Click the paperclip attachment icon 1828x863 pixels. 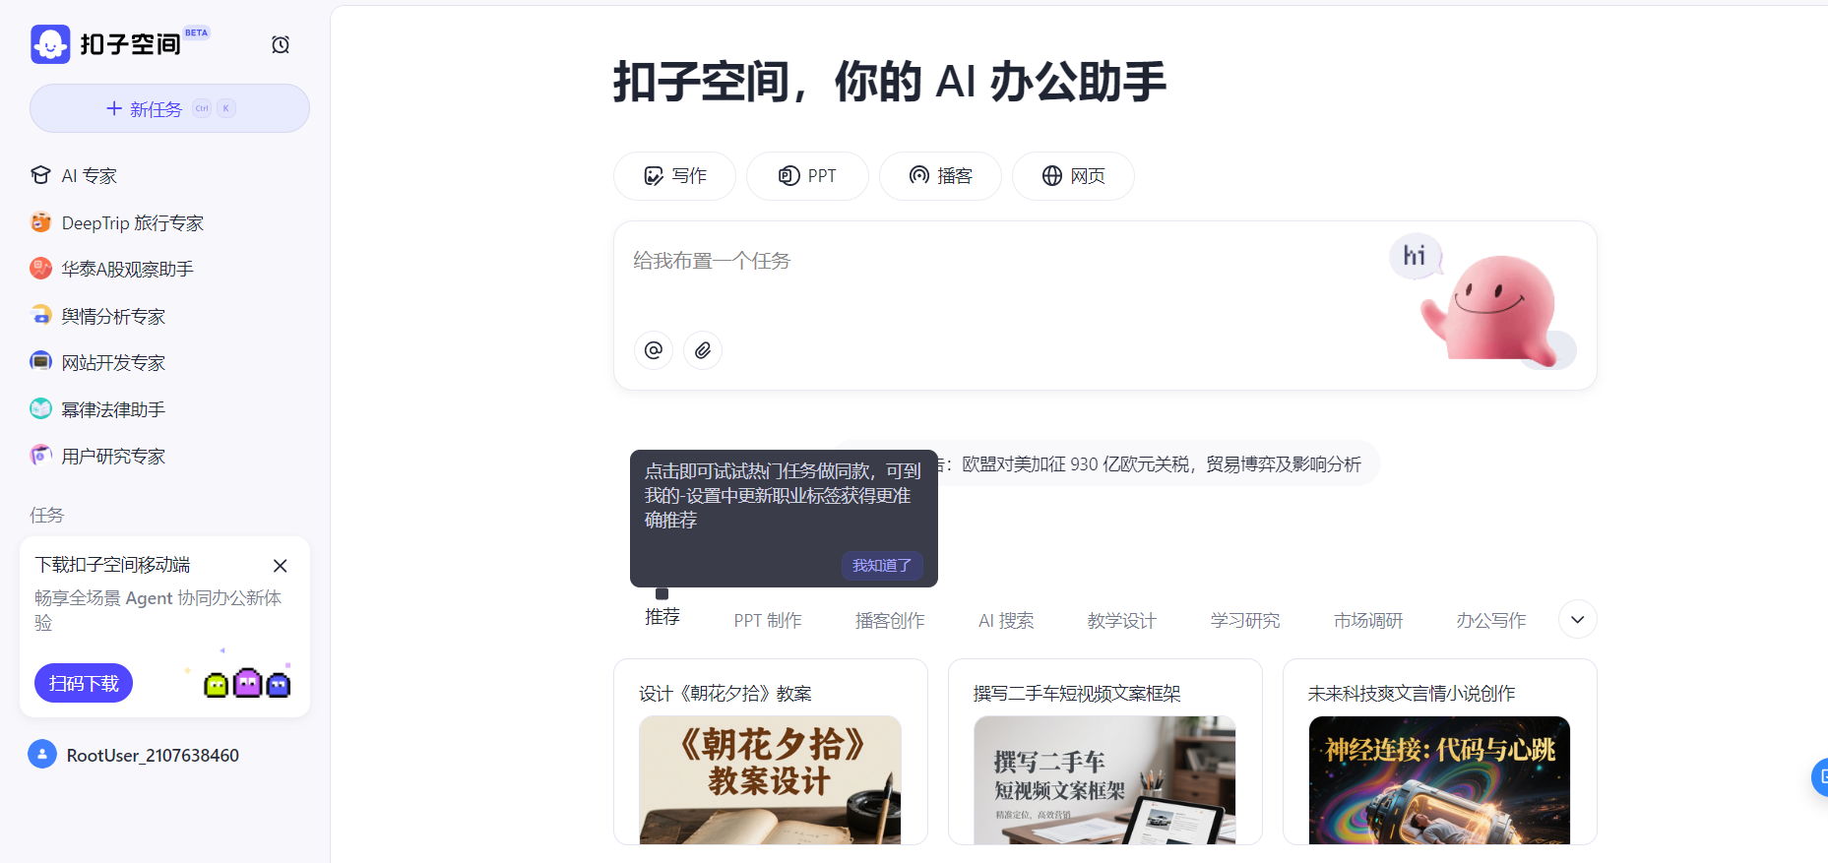[703, 350]
